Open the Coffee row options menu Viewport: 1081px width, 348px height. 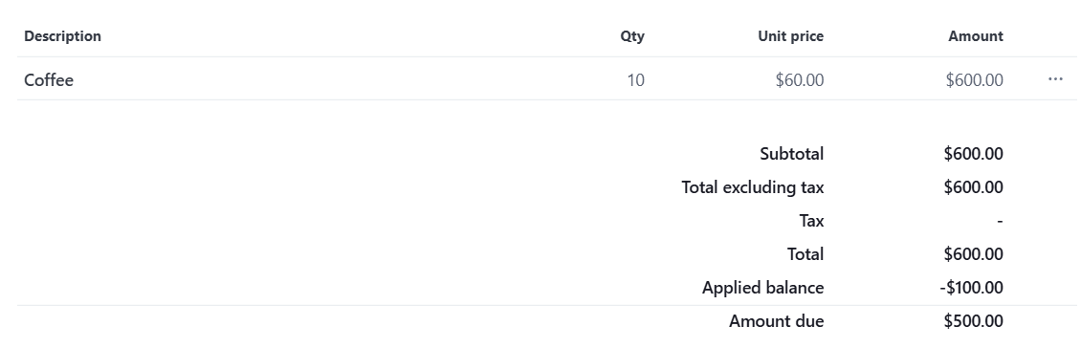coord(1055,80)
